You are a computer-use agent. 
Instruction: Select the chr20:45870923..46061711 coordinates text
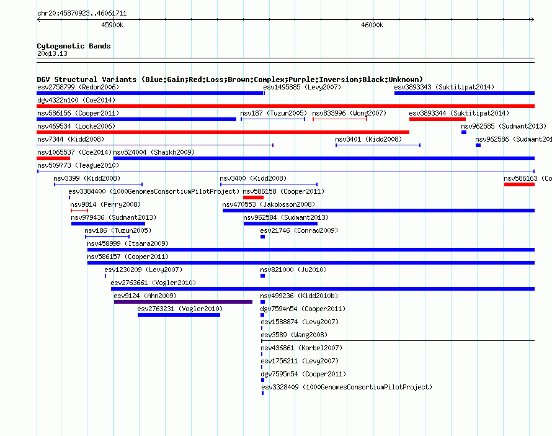coord(82,13)
